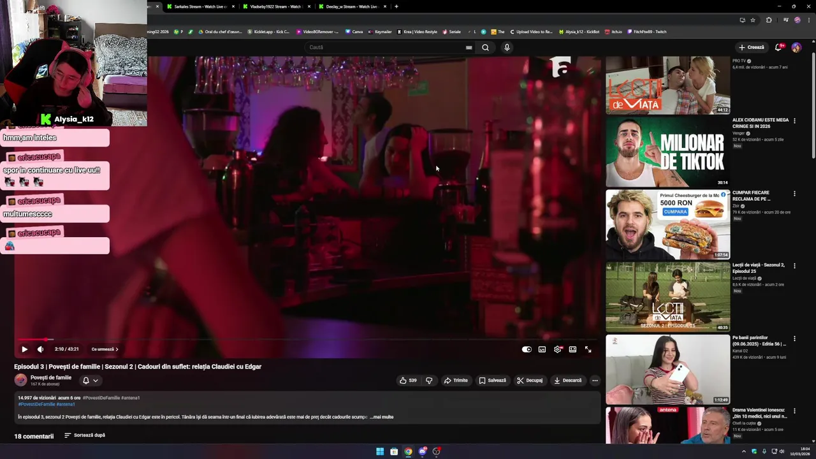Open options for Lecții de viață Episodul 25
The image size is (816, 459).
(x=794, y=266)
